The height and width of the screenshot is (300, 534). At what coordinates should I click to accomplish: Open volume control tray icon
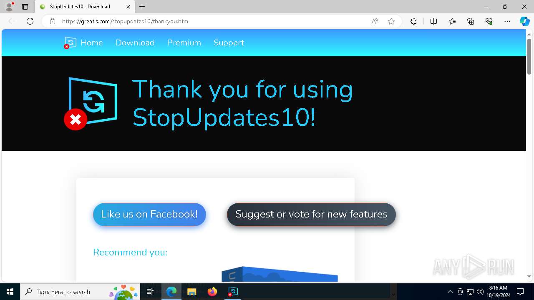click(x=480, y=292)
